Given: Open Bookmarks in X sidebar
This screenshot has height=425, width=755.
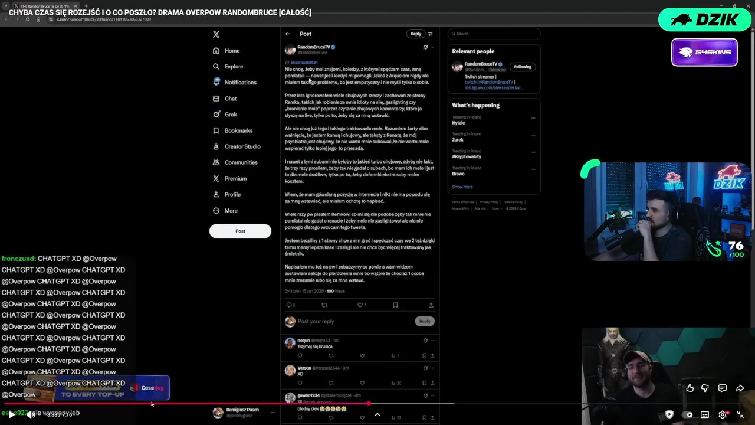Looking at the screenshot, I should pos(232,130).
